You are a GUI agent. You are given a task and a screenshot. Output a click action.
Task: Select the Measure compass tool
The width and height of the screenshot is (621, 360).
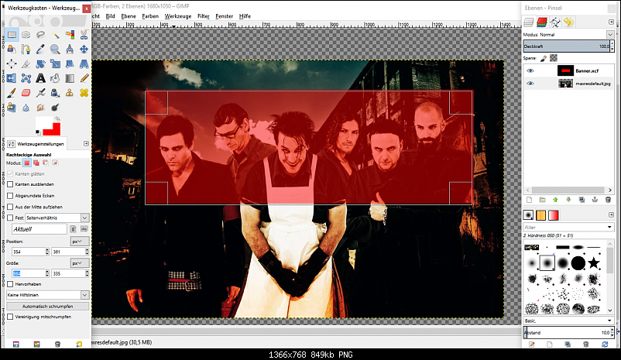tap(70, 49)
